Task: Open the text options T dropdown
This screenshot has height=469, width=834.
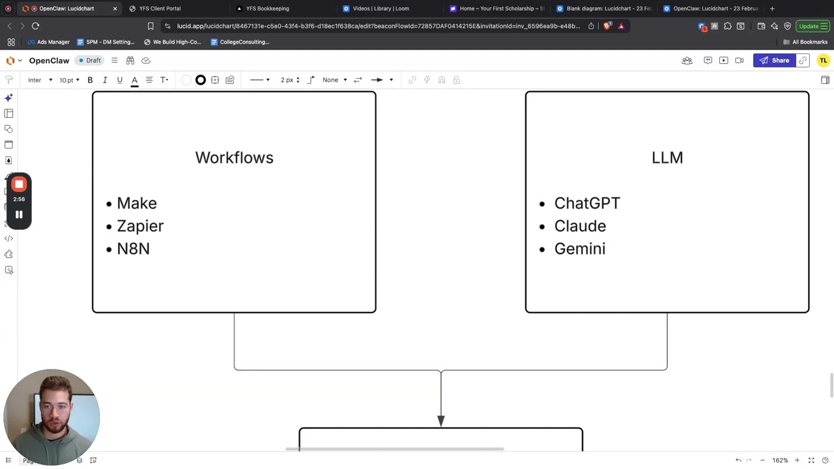Action: 164,80
